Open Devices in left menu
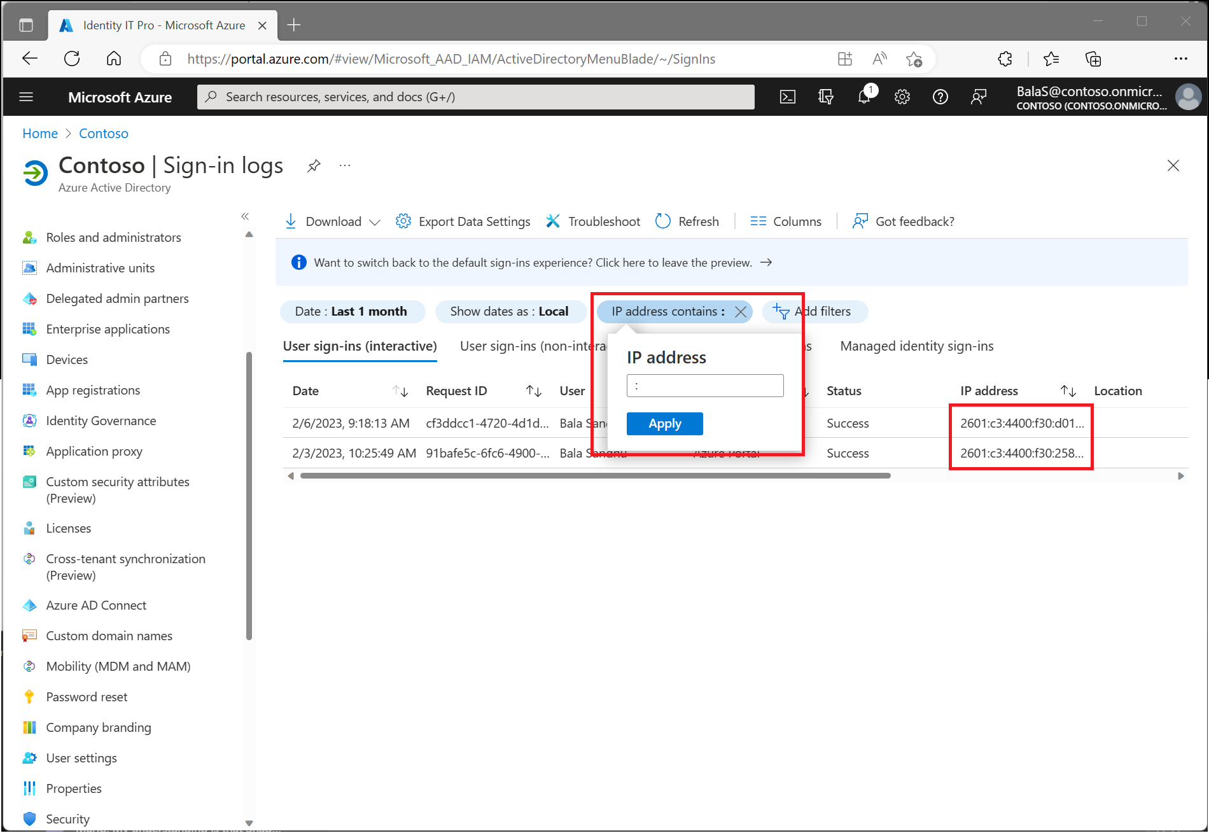Viewport: 1209px width, 833px height. pos(67,360)
